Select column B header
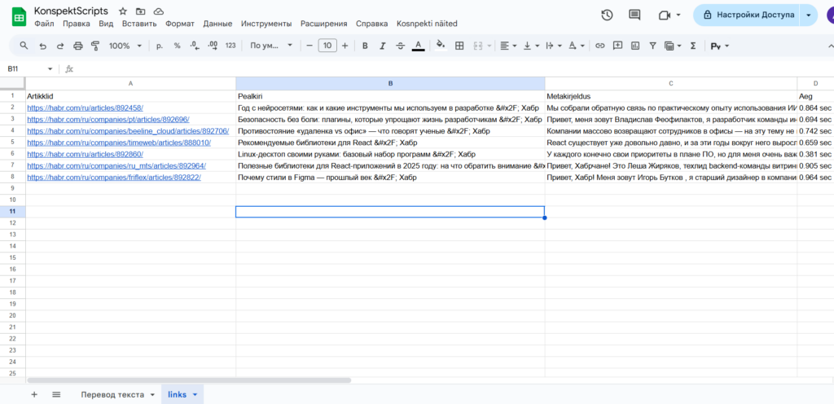 tap(390, 83)
